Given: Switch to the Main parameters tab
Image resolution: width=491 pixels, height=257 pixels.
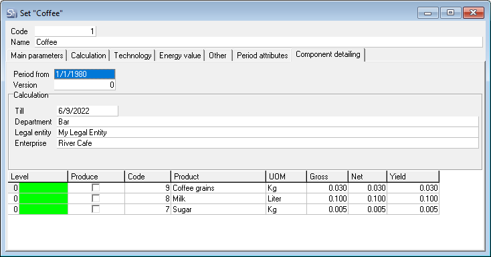Looking at the screenshot, I should [37, 56].
